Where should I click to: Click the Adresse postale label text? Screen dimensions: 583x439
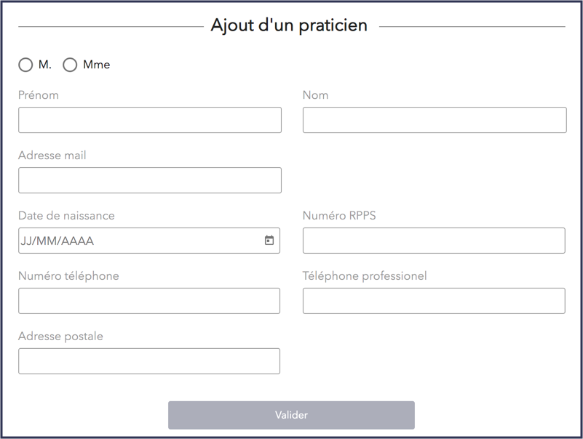[x=60, y=337]
